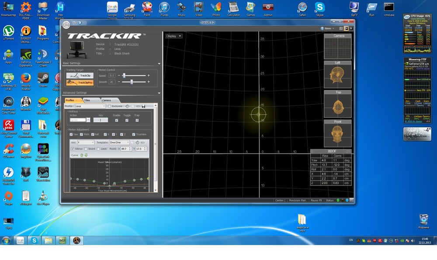Raise the curve with the green up arrow
The width and height of the screenshot is (437, 260).
[x=82, y=155]
